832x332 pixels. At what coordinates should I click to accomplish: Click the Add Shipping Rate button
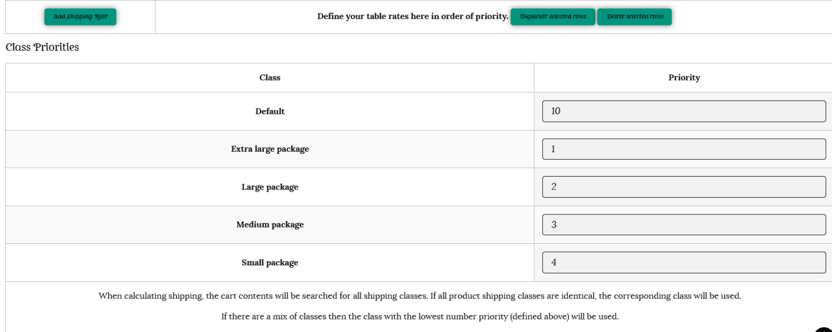pos(80,17)
